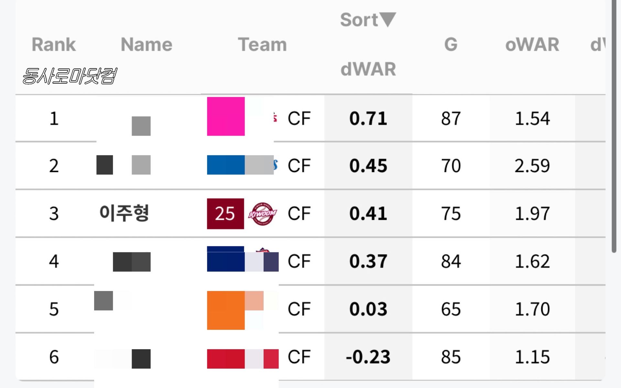Click the Kiwoom team logo icon

point(262,214)
